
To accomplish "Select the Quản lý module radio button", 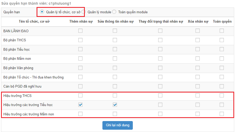I will (83, 12).
